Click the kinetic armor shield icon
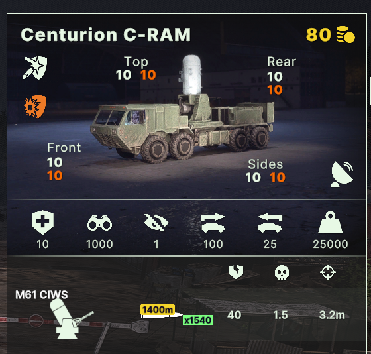 34,68
